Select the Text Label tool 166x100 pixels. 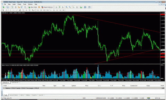coord(29,10)
